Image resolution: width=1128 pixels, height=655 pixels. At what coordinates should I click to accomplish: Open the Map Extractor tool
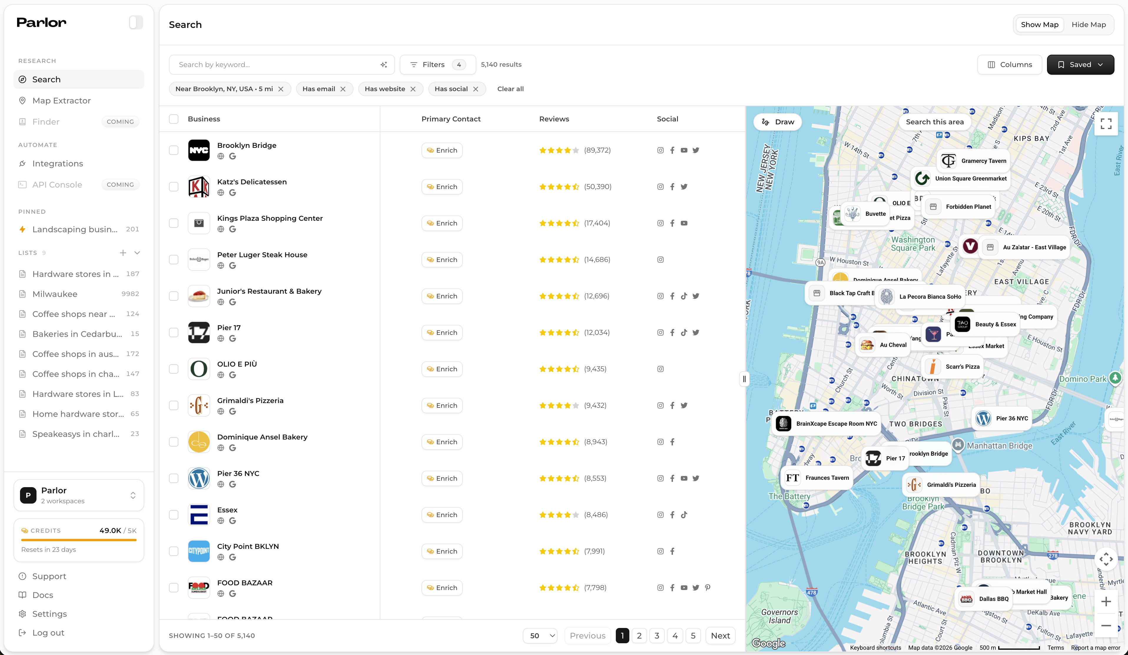click(x=61, y=100)
